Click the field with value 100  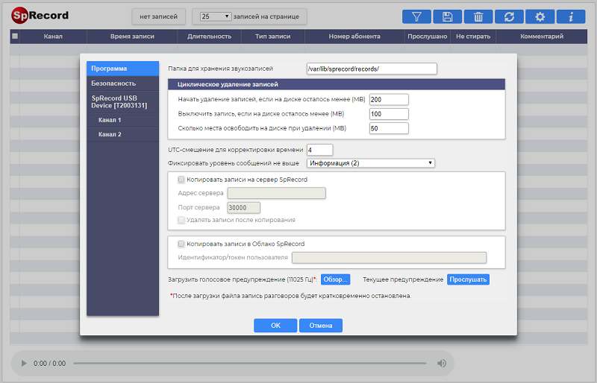click(x=389, y=114)
